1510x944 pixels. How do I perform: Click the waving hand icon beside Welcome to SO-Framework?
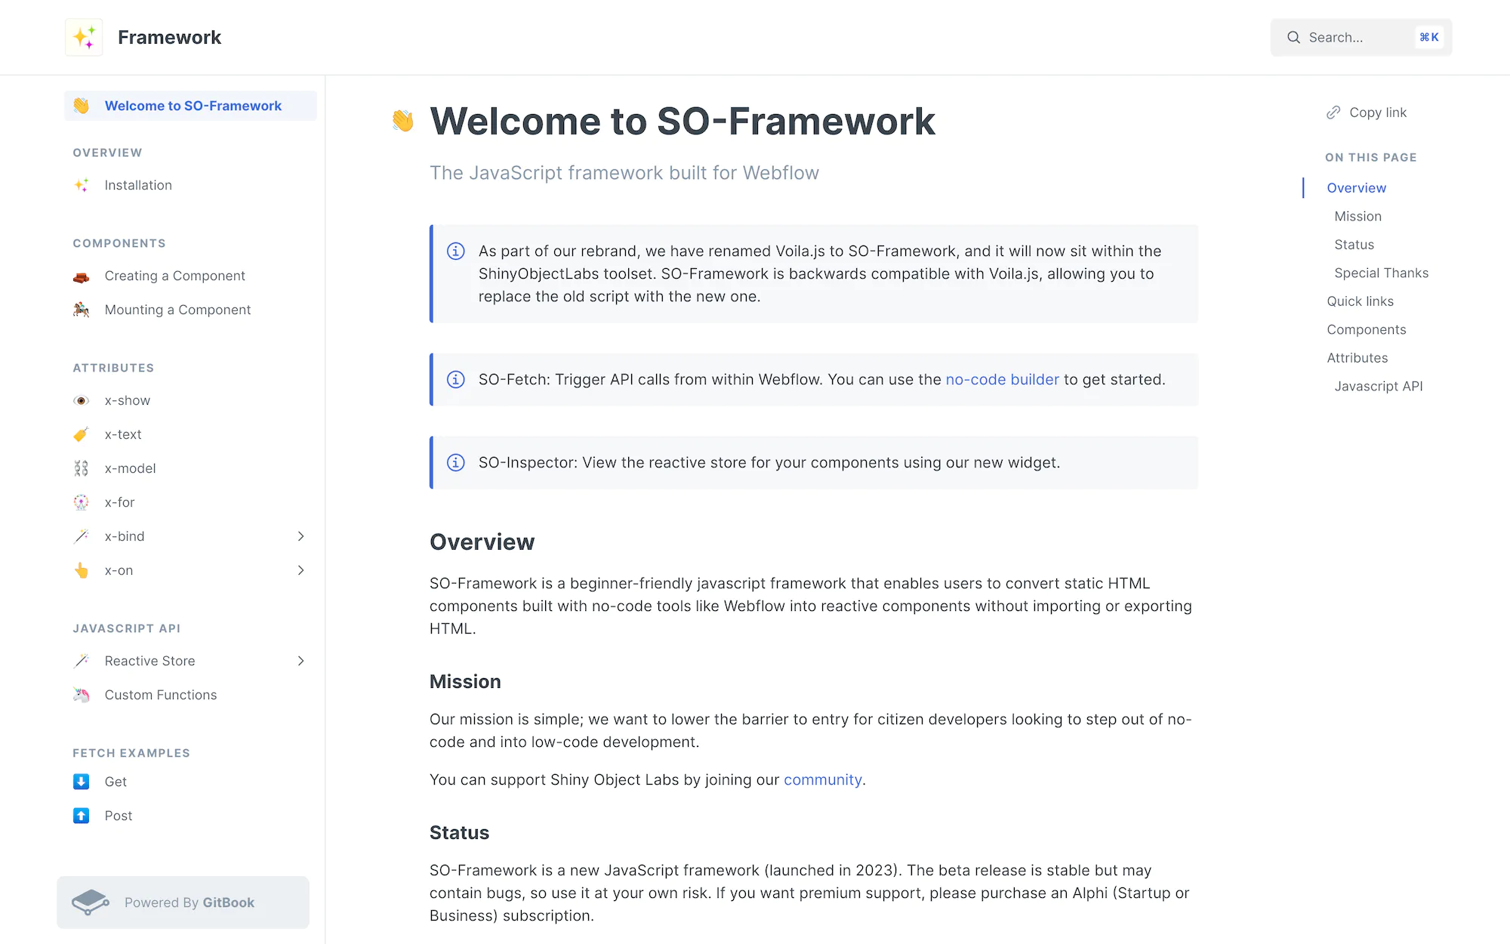click(83, 106)
